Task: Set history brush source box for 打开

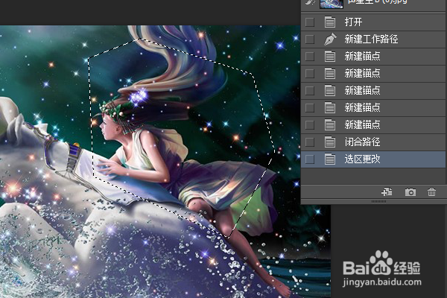Action: click(310, 22)
